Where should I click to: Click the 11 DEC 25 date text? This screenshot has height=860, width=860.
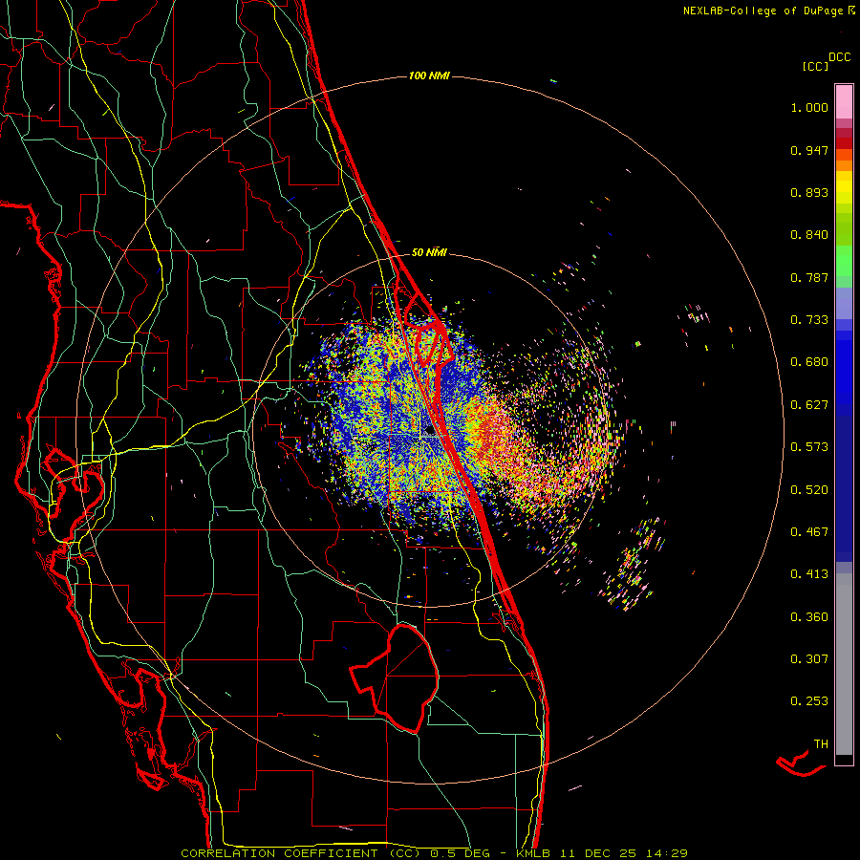click(x=598, y=853)
